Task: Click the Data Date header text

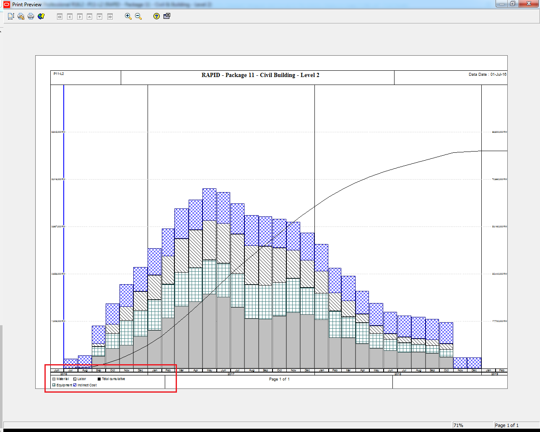Action: click(x=487, y=75)
